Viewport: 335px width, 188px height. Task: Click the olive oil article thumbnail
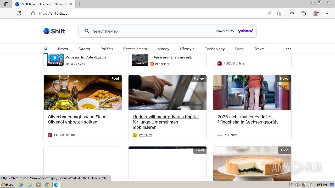coord(83,92)
